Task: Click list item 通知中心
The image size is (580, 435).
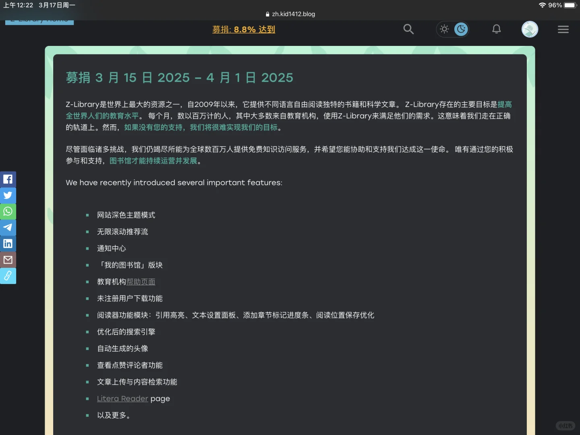Action: [112, 249]
